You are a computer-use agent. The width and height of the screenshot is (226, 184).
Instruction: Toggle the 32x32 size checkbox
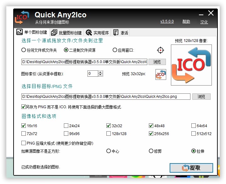tap(109, 126)
